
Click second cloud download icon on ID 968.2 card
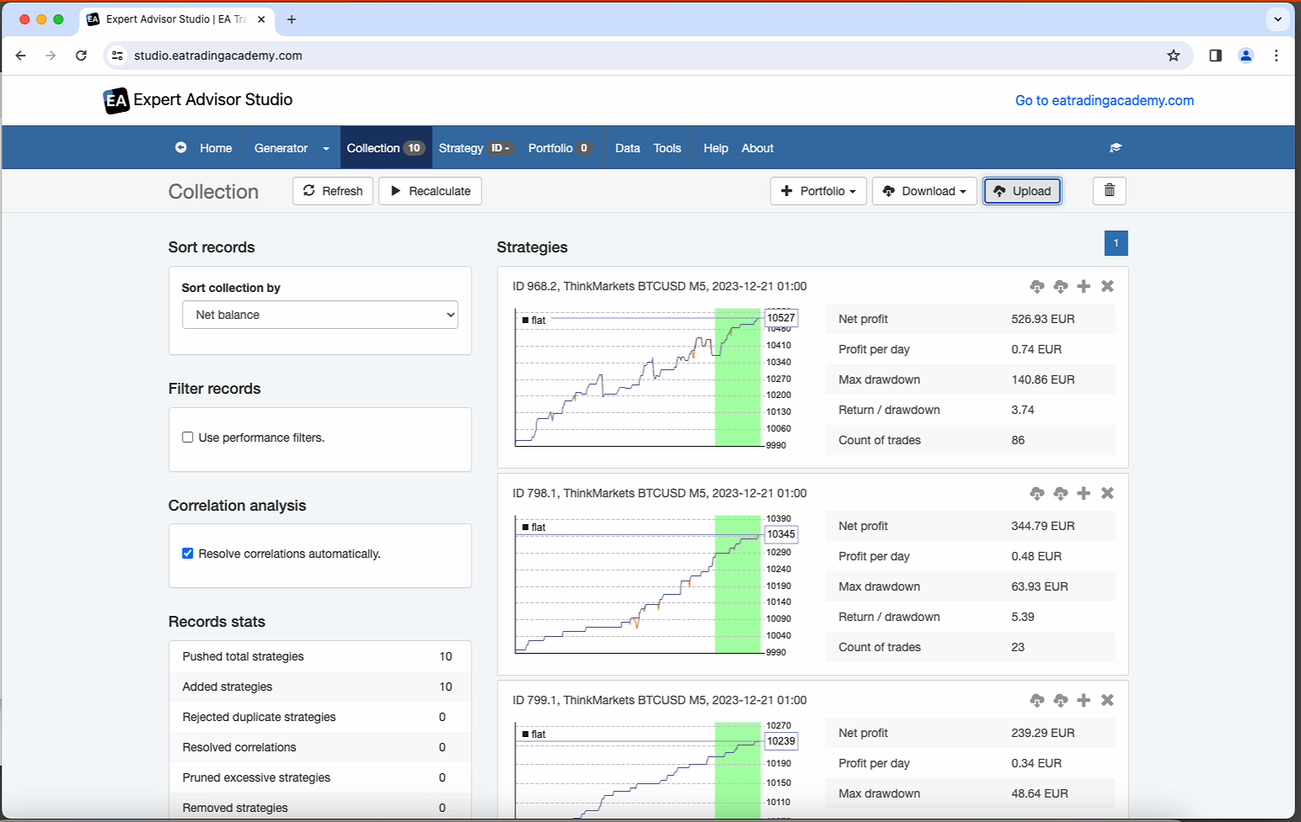1060,286
